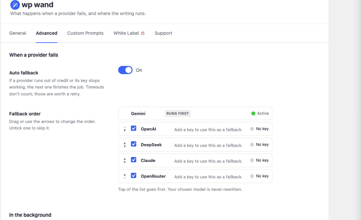Click the No key label in OpenAI row
This screenshot has width=361, height=220.
(x=262, y=129)
